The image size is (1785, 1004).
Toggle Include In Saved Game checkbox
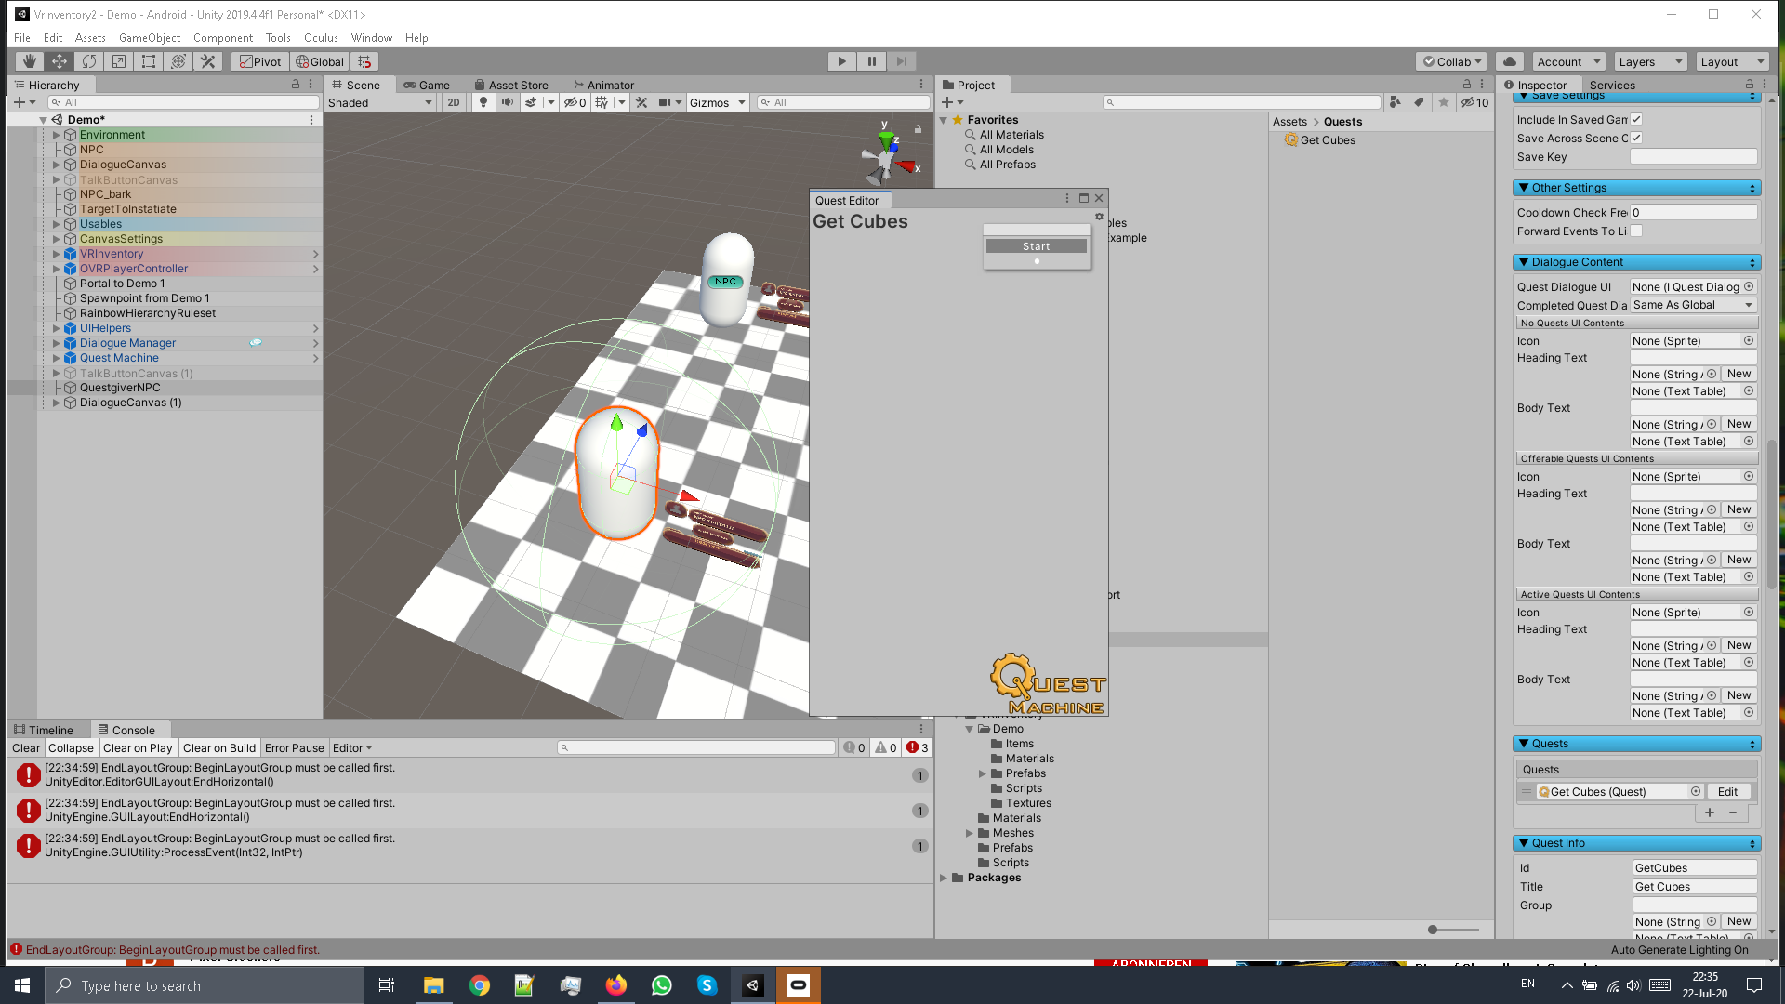tap(1636, 119)
